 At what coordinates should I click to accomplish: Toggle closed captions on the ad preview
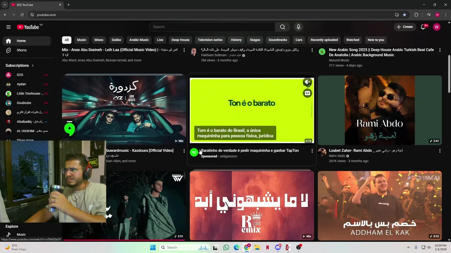[x=307, y=93]
